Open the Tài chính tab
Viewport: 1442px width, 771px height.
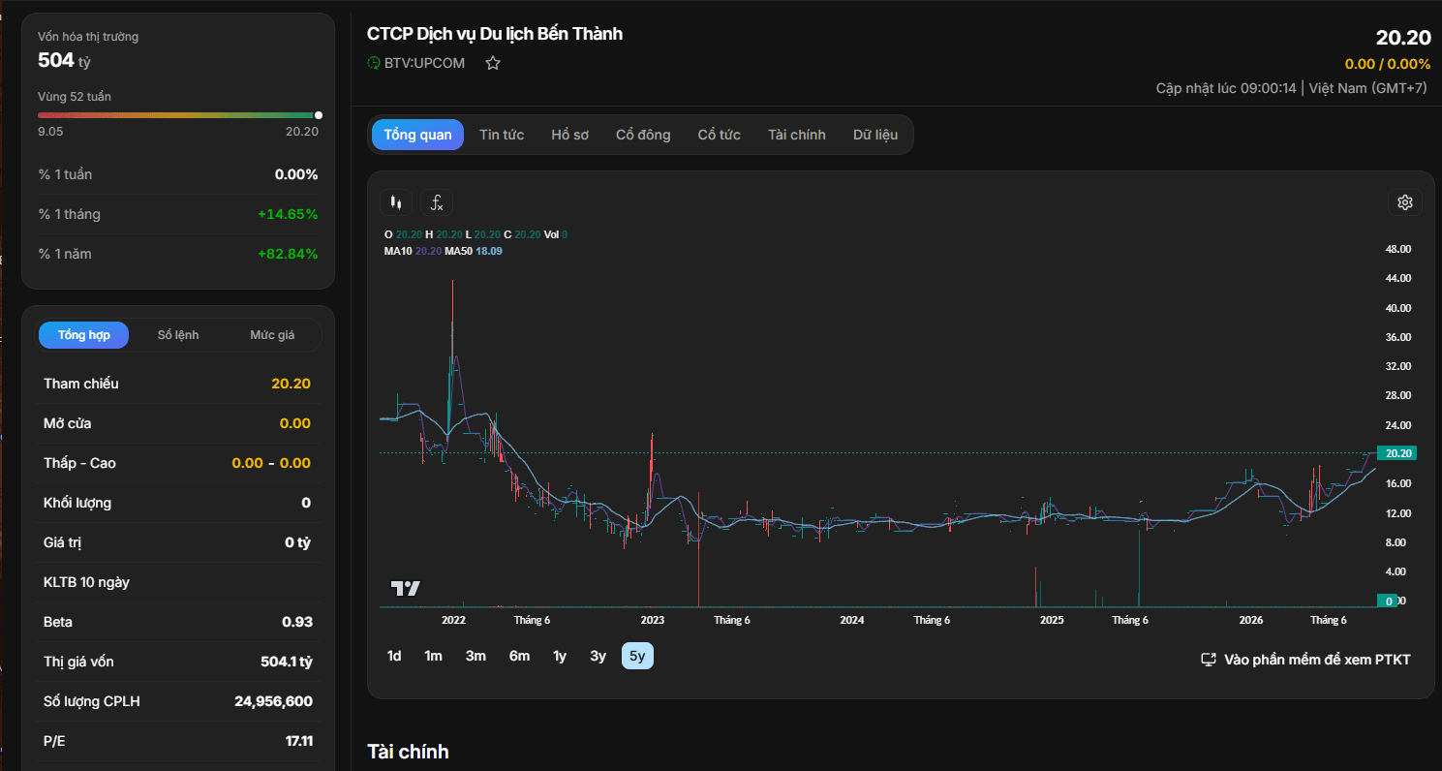click(x=797, y=135)
